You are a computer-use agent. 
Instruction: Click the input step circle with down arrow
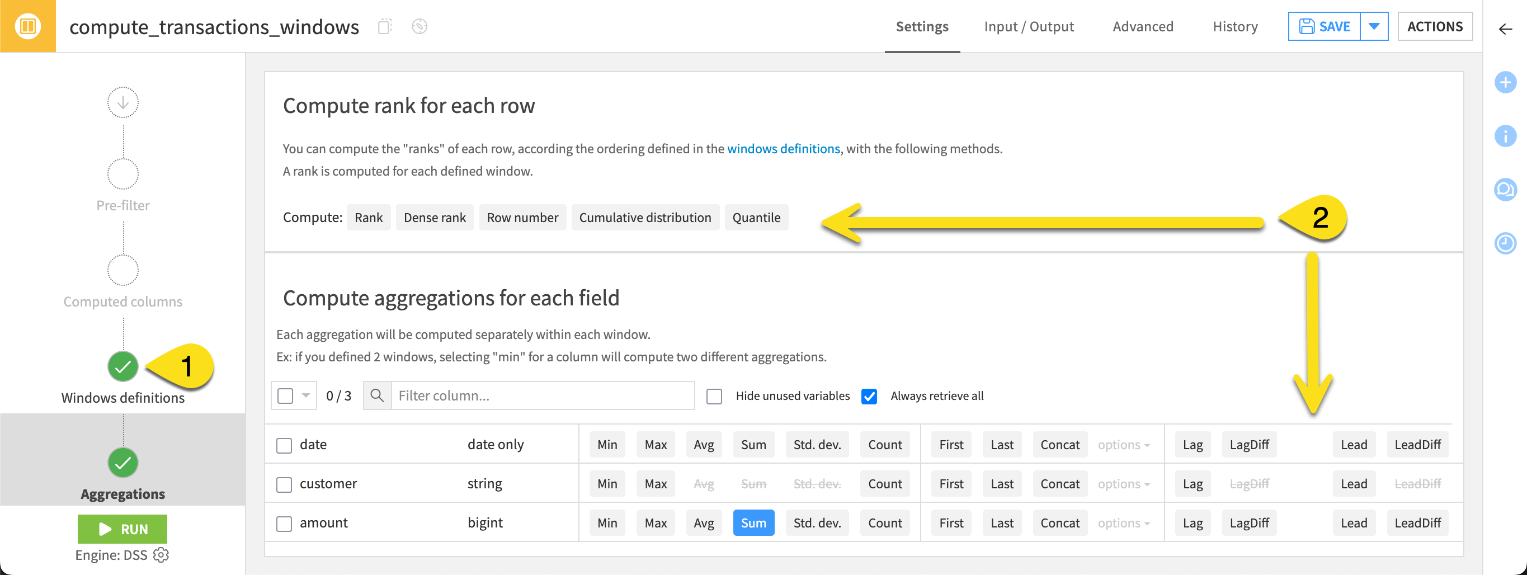(x=122, y=102)
